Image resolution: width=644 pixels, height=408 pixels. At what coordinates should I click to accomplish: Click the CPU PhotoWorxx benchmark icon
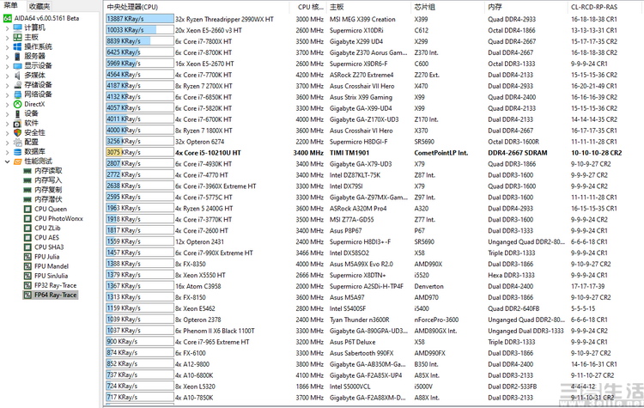[x=27, y=218]
